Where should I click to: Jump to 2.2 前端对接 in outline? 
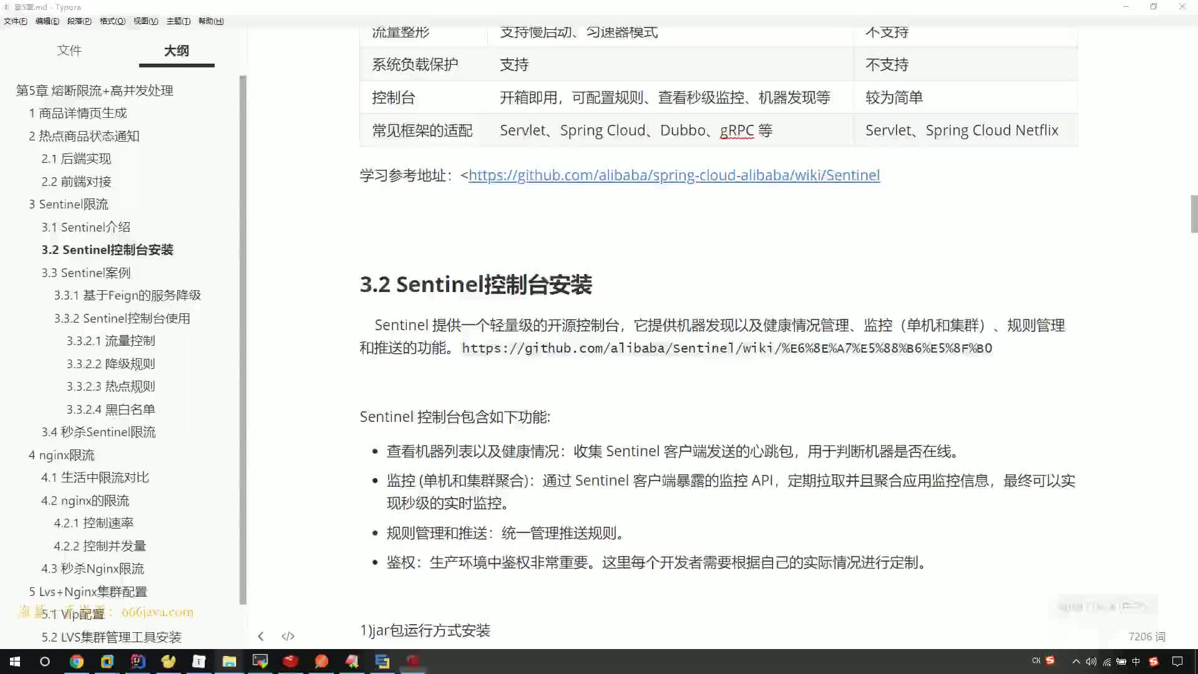tap(76, 182)
